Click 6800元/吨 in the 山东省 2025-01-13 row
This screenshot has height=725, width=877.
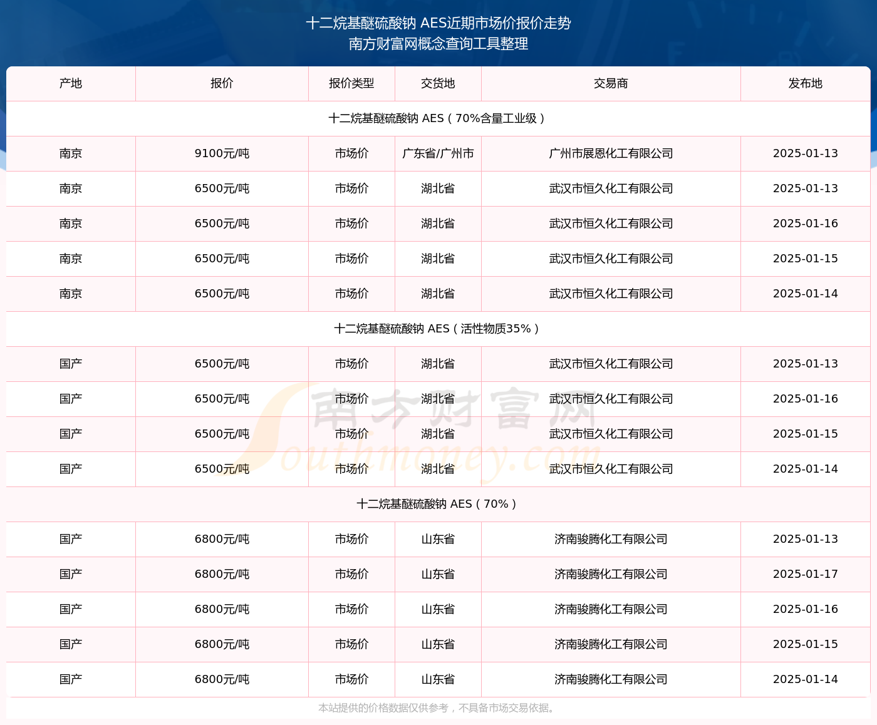pos(222,539)
